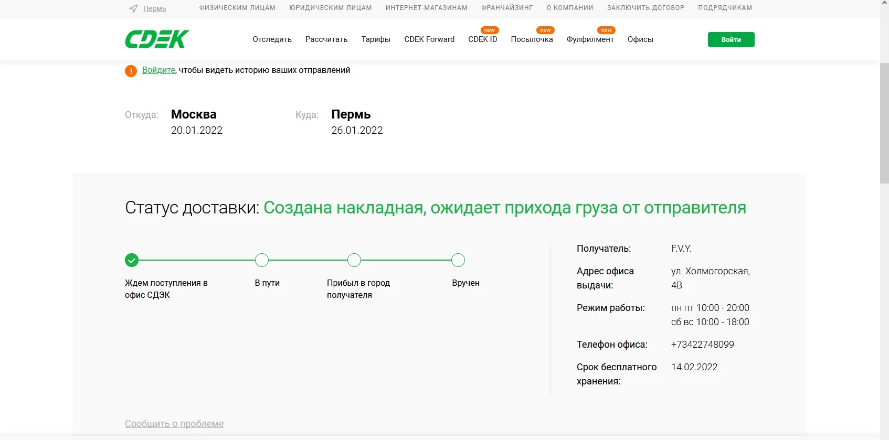This screenshot has width=889, height=440.
Task: Open the 'CDEK ID' navigation item
Action: [483, 39]
